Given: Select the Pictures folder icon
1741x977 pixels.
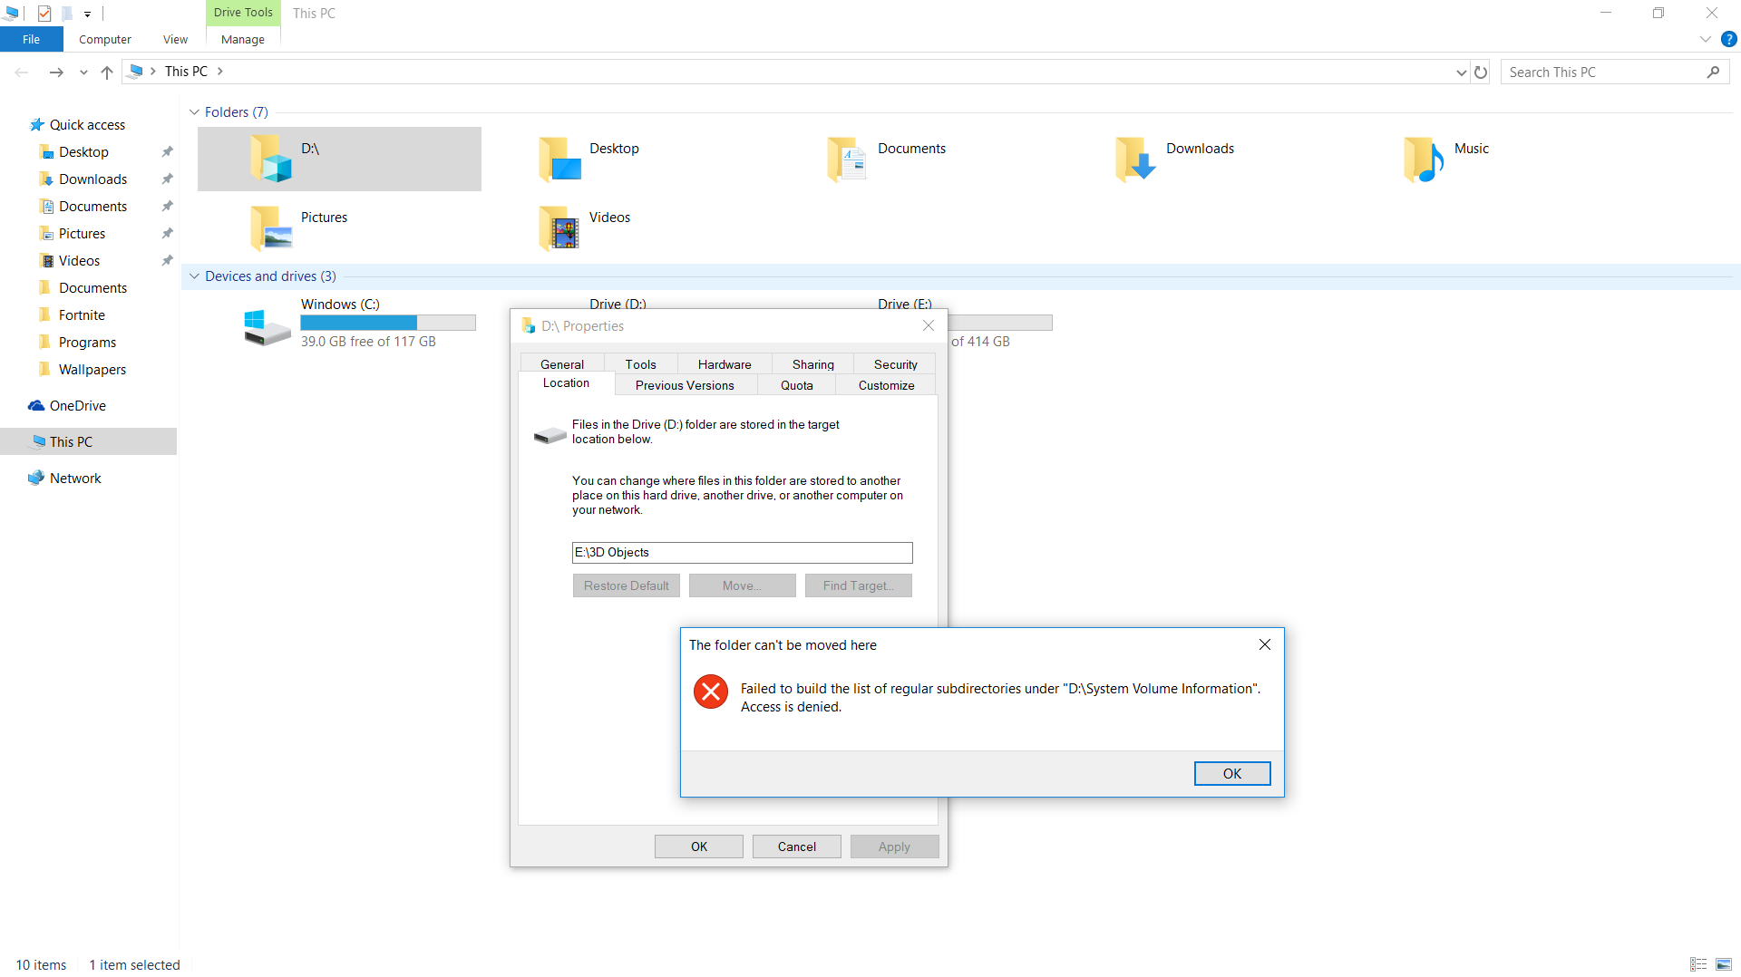Looking at the screenshot, I should click(x=270, y=227).
